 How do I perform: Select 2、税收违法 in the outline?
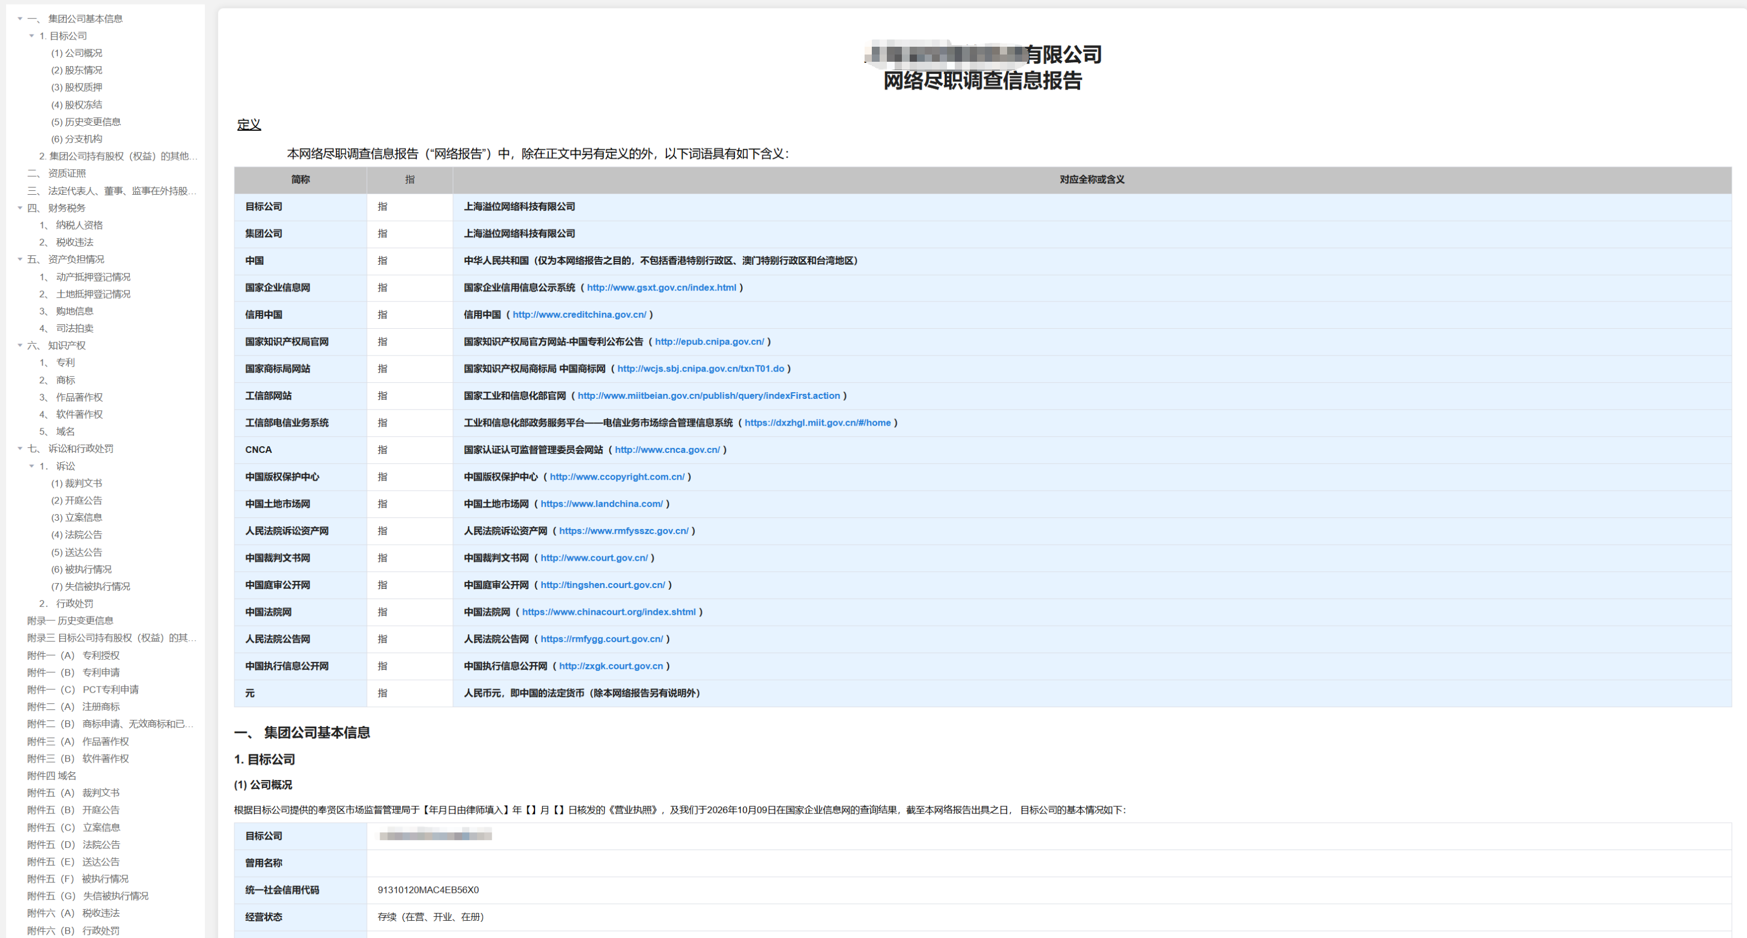pos(66,243)
